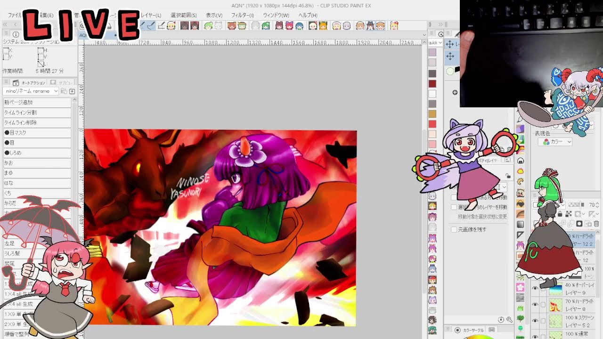Toggle the 元画像を残す checkbox
603x339 pixels.
[x=454, y=230]
